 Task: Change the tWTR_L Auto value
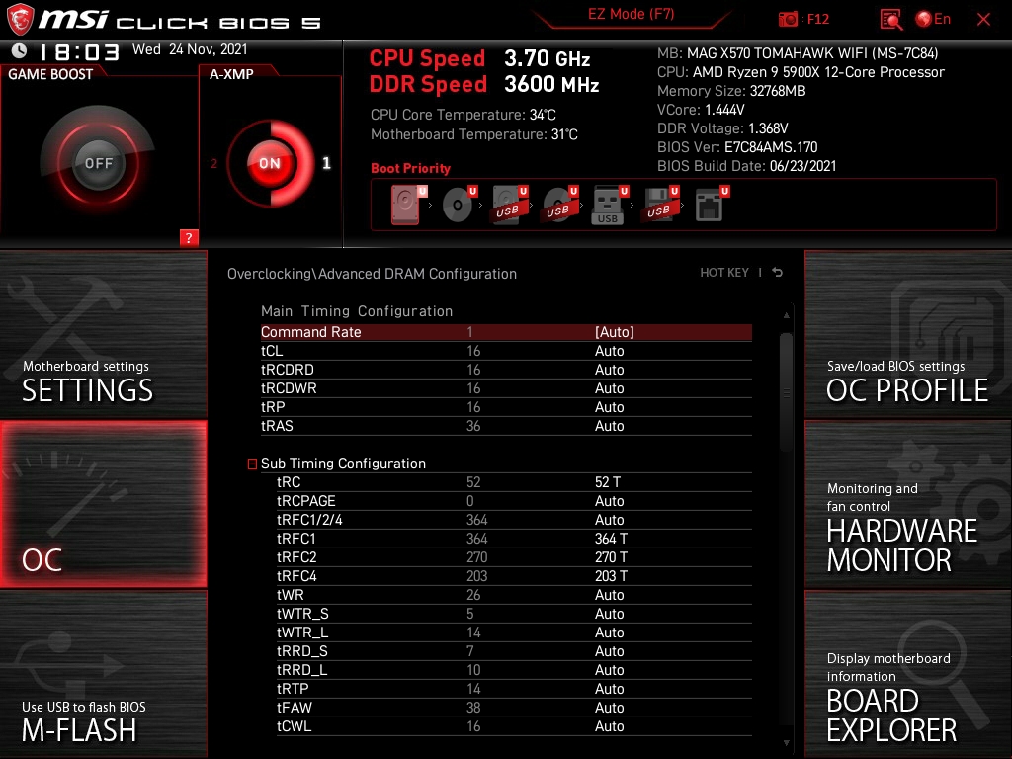click(x=609, y=632)
